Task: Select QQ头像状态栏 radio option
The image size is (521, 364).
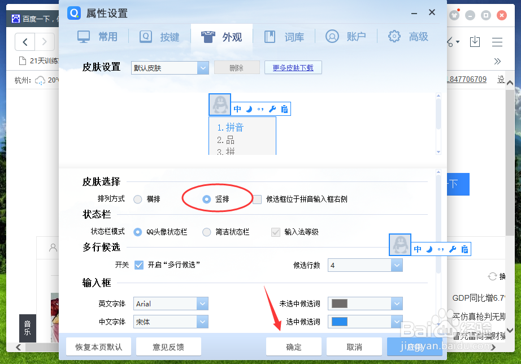Action: (x=137, y=232)
